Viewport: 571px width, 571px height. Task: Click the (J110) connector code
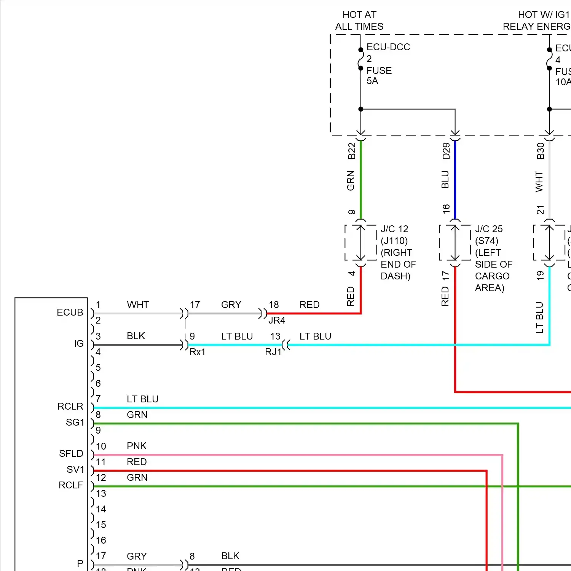[x=394, y=241]
